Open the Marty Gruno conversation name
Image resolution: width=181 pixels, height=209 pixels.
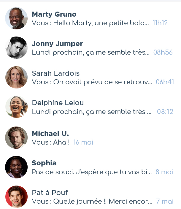coord(54,14)
